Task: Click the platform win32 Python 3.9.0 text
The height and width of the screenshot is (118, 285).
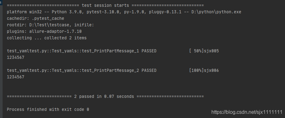Action: (46, 12)
